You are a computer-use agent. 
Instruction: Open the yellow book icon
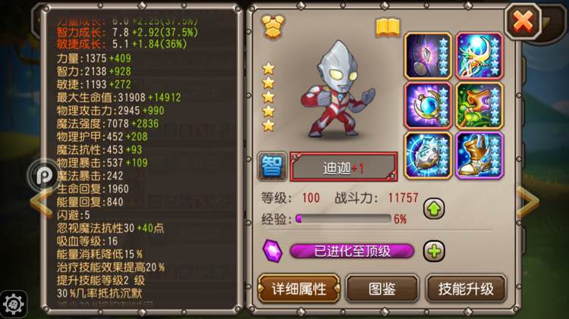click(x=388, y=27)
